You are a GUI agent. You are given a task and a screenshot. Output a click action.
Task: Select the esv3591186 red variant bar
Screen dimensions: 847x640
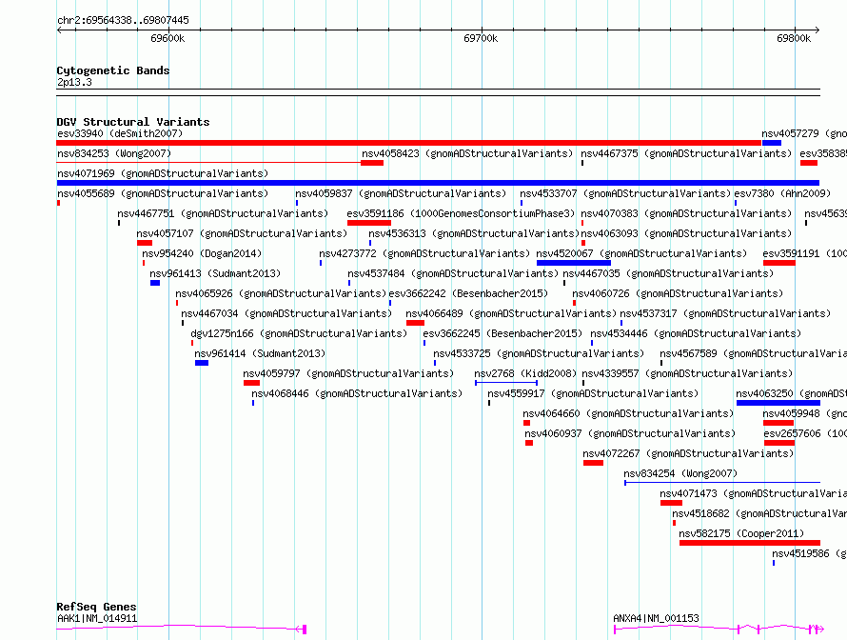coord(369,223)
